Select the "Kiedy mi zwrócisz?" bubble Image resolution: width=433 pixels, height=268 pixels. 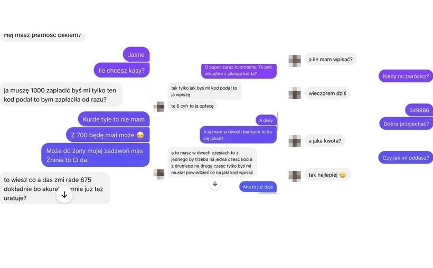click(x=406, y=76)
